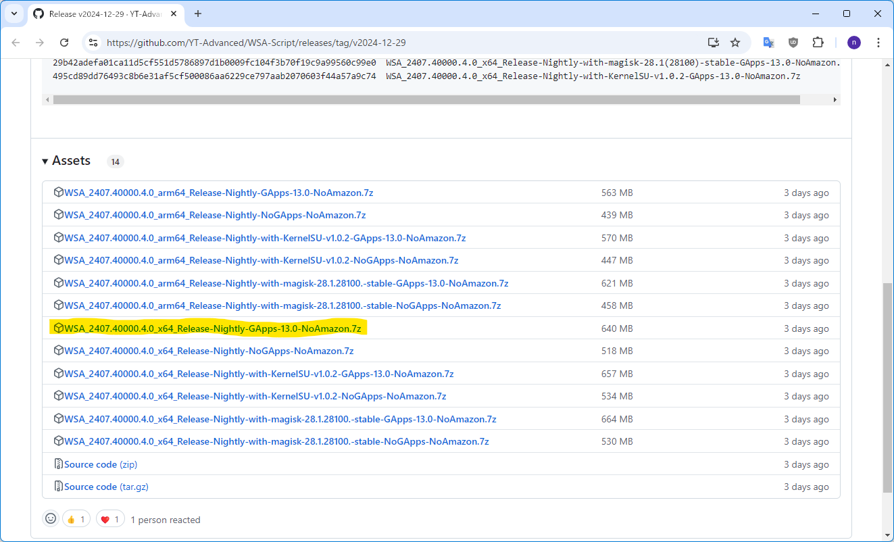The height and width of the screenshot is (542, 894).
Task: Open the add reaction smiley button
Action: (x=51, y=518)
